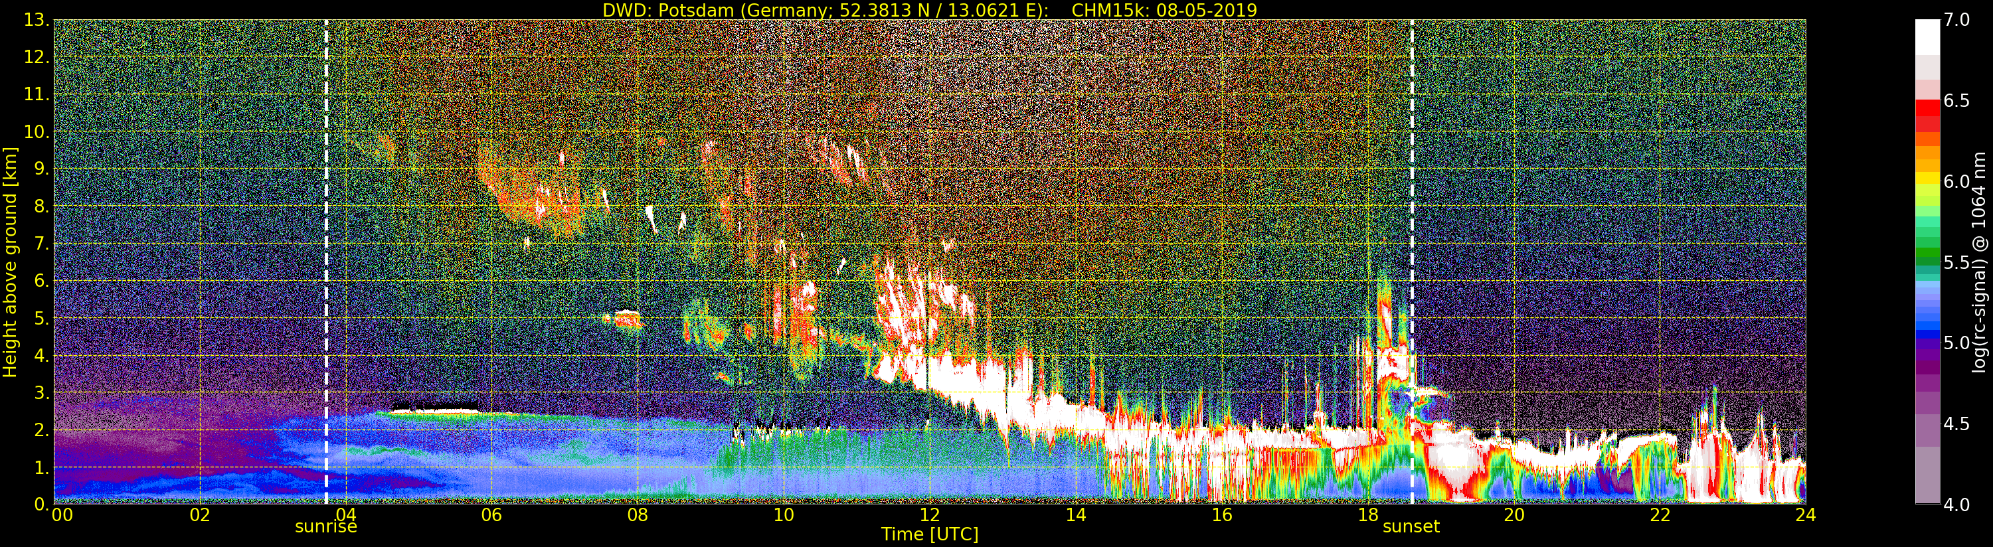
Task: Click the '6.5' colorbar scale value
Action: tap(1956, 101)
